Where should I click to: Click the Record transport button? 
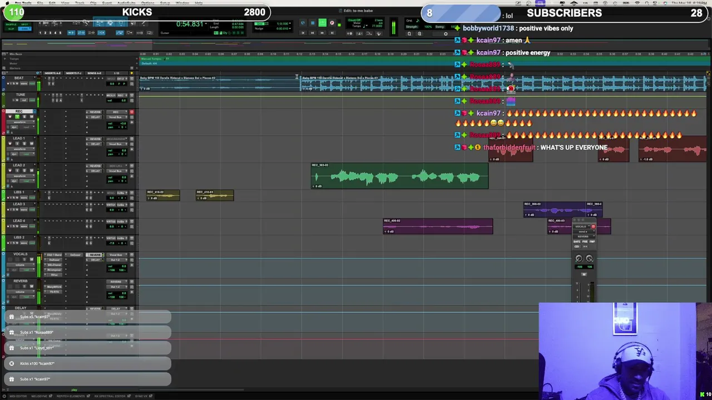click(332, 23)
